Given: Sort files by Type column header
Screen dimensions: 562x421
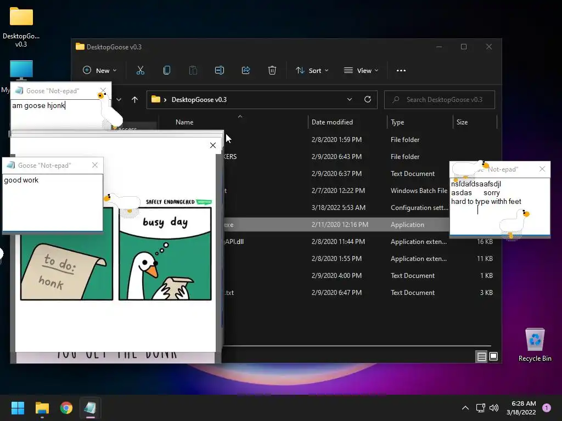Looking at the screenshot, I should (x=397, y=122).
